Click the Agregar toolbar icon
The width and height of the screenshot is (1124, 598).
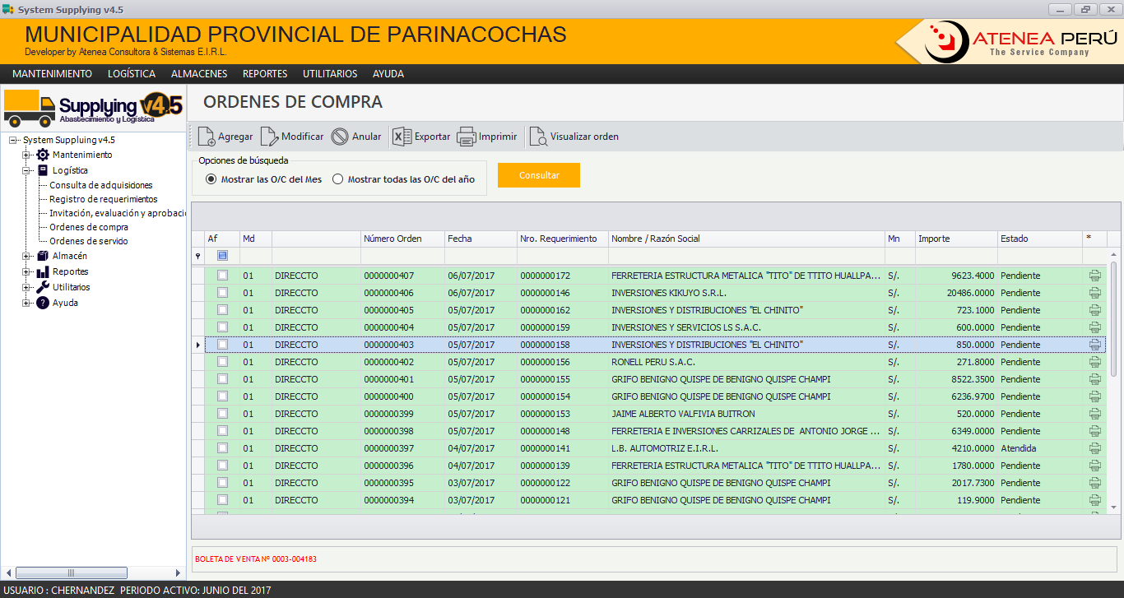[x=207, y=137]
